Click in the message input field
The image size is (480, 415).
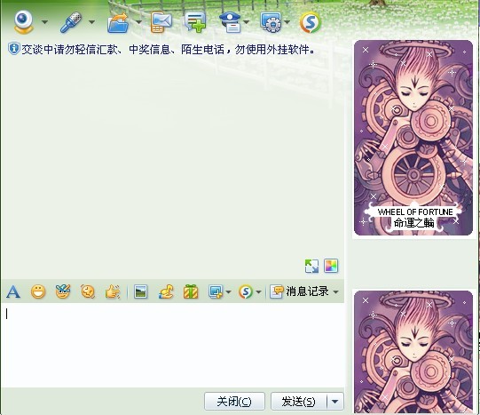(173, 345)
